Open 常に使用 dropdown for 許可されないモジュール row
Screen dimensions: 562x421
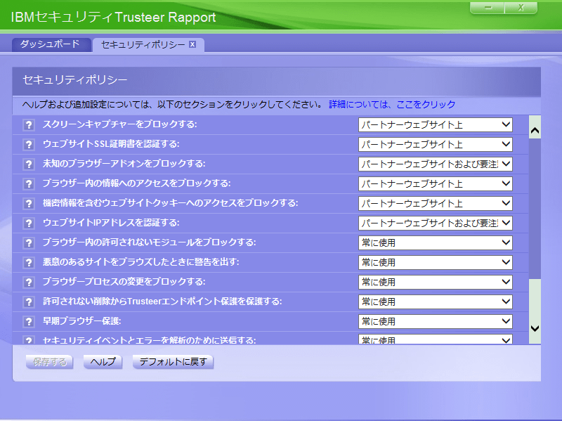coord(435,242)
